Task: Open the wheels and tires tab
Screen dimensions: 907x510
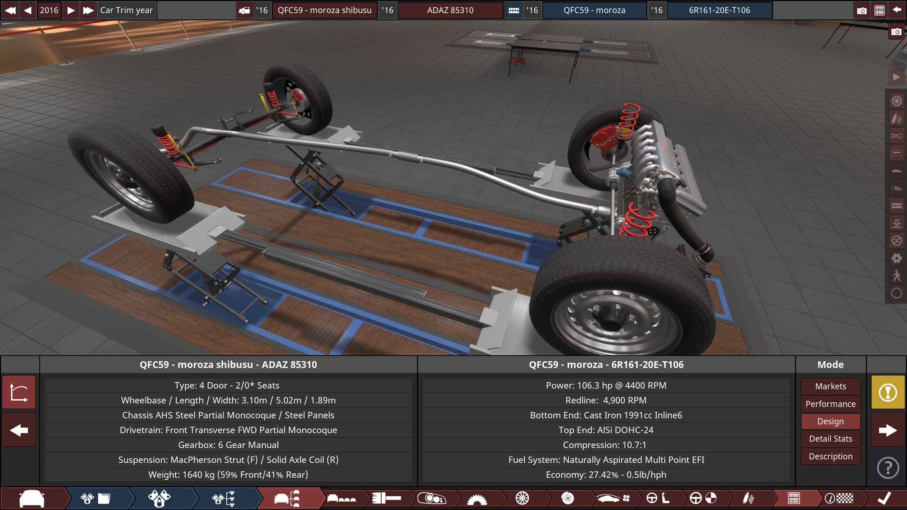Action: (522, 498)
